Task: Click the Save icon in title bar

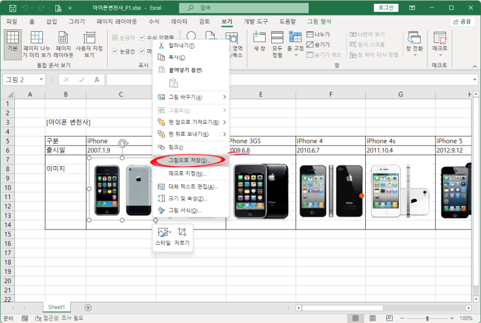Action: tap(12, 8)
